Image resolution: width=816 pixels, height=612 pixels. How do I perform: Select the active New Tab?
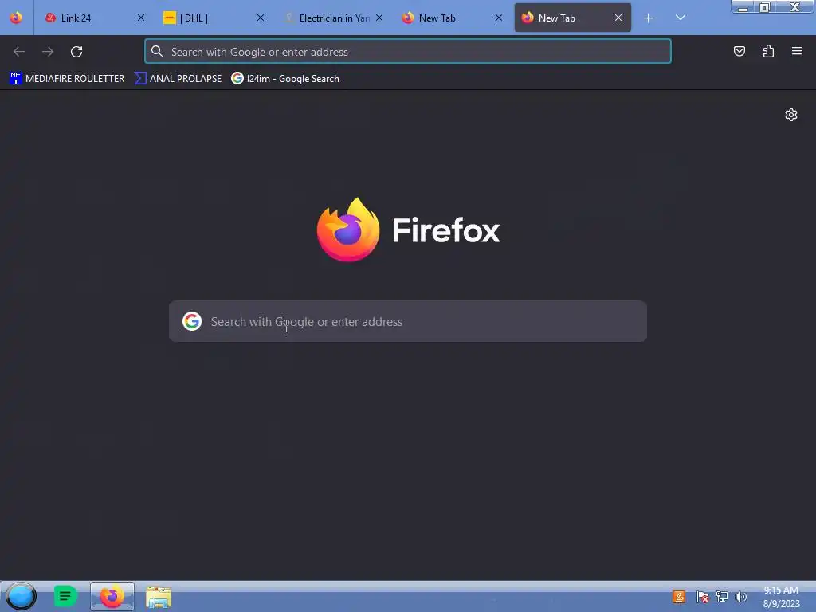(x=572, y=18)
